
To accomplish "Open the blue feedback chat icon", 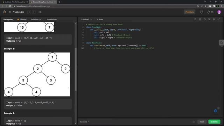I will point(216,111).
